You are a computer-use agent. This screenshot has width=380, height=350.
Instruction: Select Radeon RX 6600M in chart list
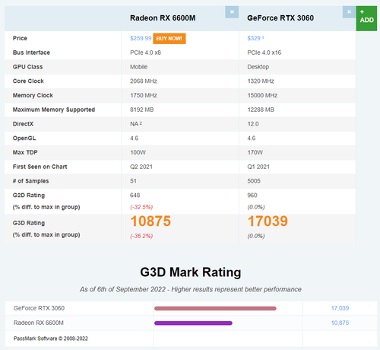point(39,323)
